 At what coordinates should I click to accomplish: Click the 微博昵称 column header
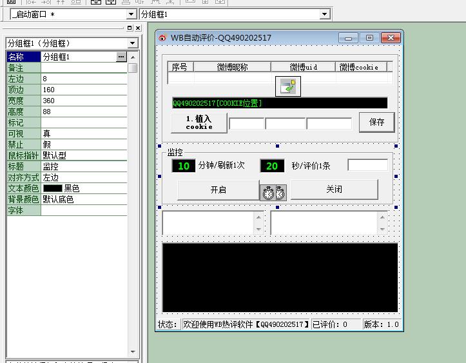(232, 67)
